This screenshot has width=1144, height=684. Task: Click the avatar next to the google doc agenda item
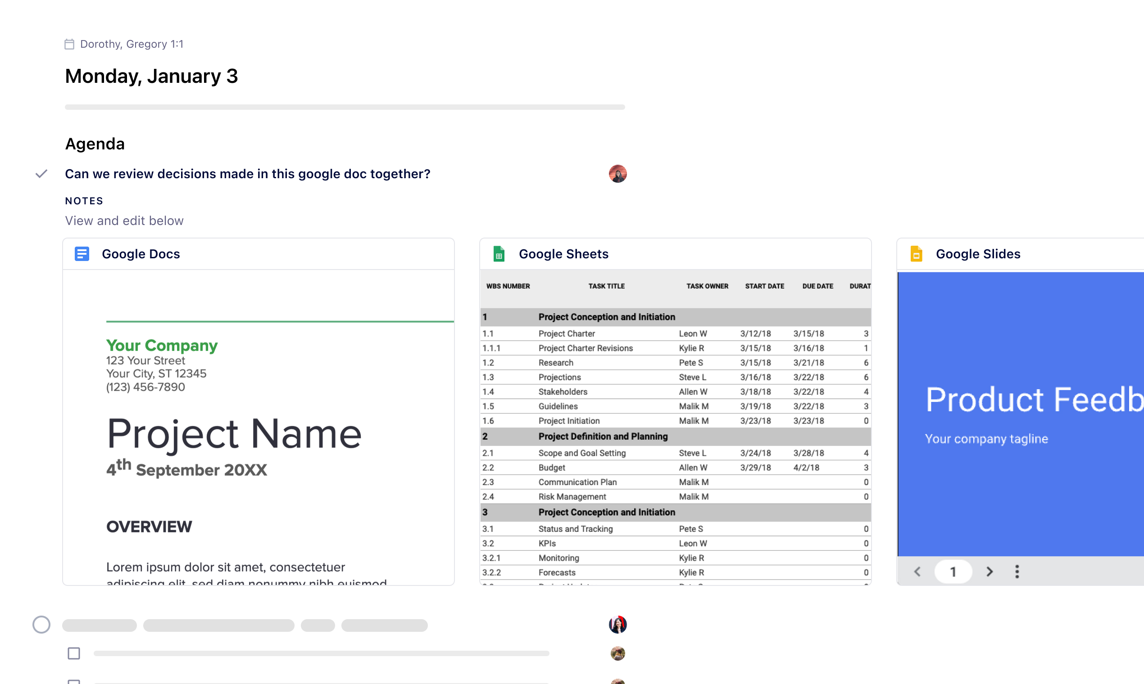(x=617, y=174)
